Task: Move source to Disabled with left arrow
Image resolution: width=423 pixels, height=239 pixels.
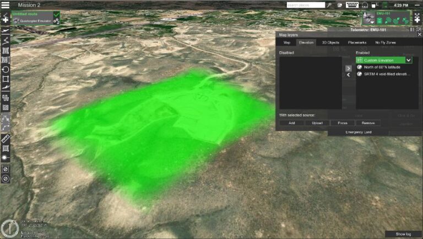Action: pos(348,75)
